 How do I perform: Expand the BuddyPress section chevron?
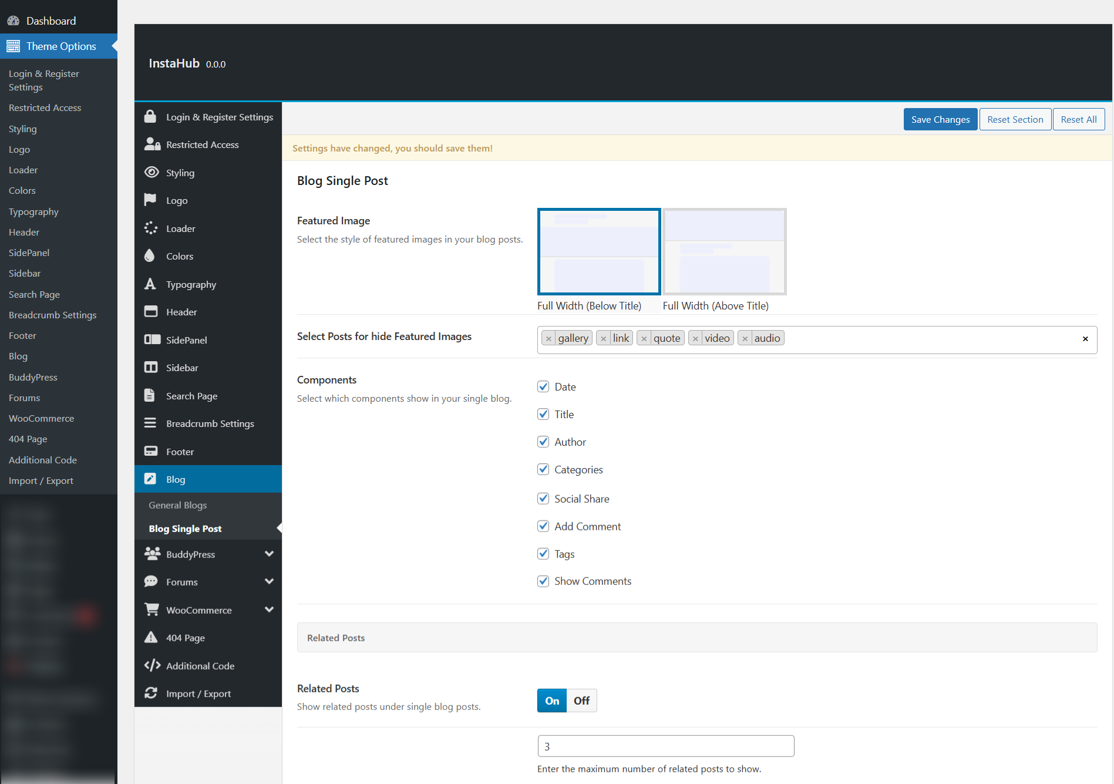point(269,554)
